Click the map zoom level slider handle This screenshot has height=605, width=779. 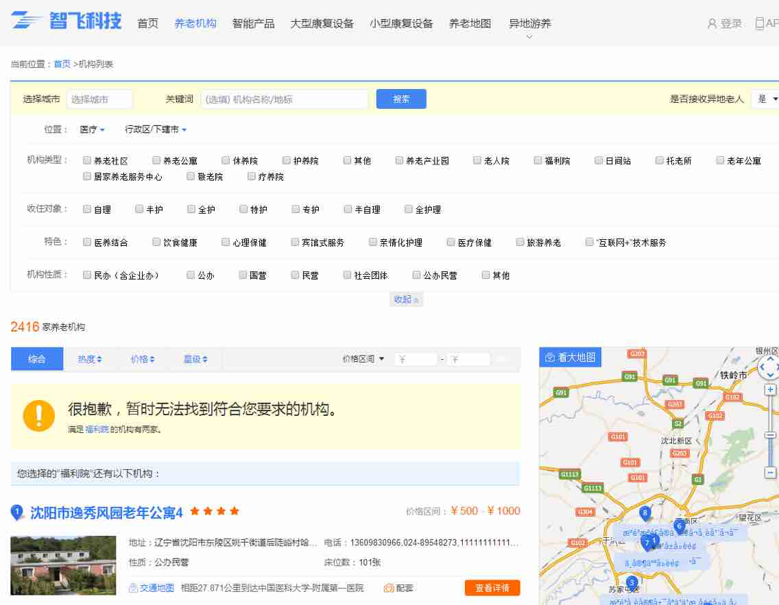coord(770,435)
